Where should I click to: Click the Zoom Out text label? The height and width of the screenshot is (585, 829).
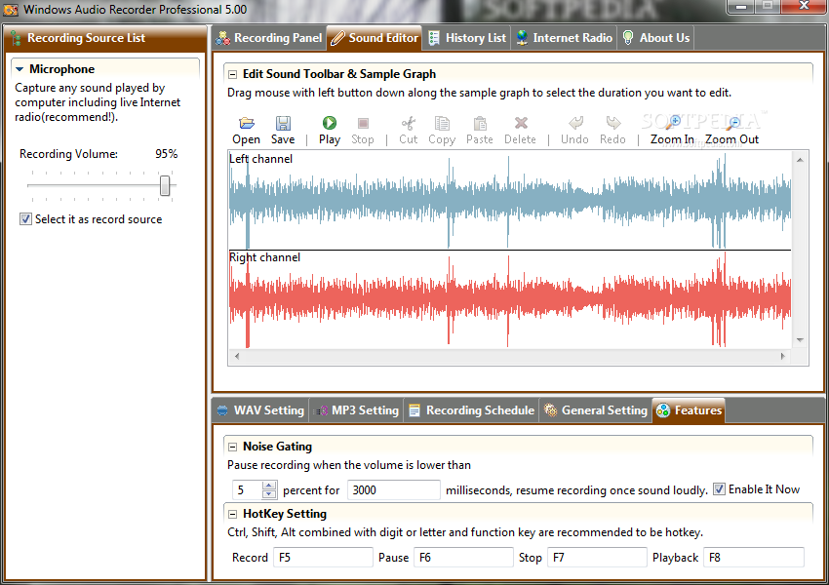tap(732, 139)
